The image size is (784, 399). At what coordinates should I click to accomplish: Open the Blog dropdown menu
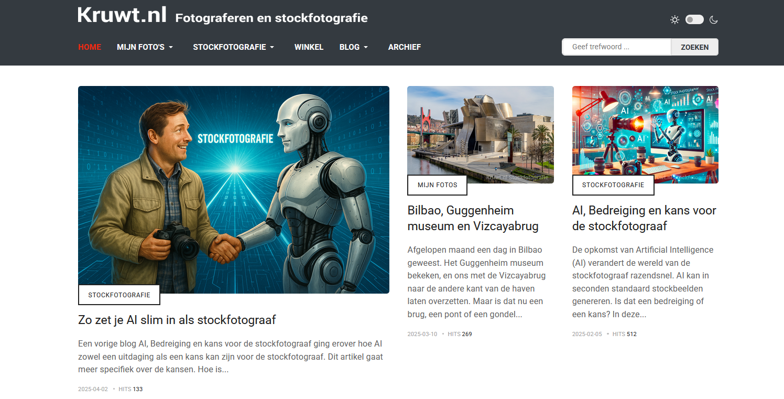coord(354,47)
